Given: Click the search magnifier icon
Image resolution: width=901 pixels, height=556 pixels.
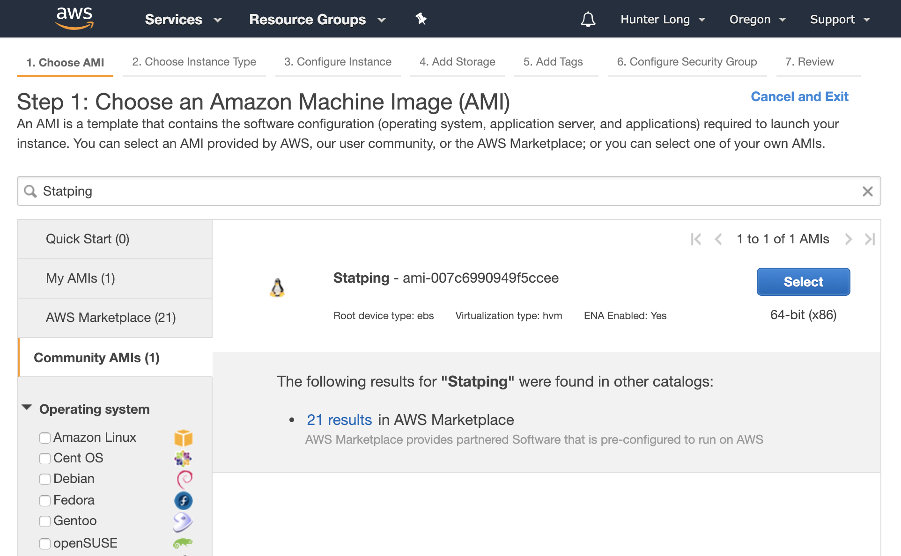Looking at the screenshot, I should tap(30, 191).
